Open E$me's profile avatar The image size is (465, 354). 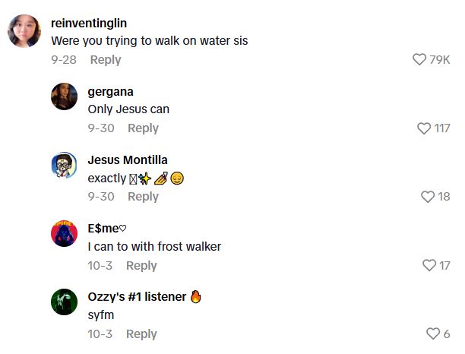[x=64, y=233]
